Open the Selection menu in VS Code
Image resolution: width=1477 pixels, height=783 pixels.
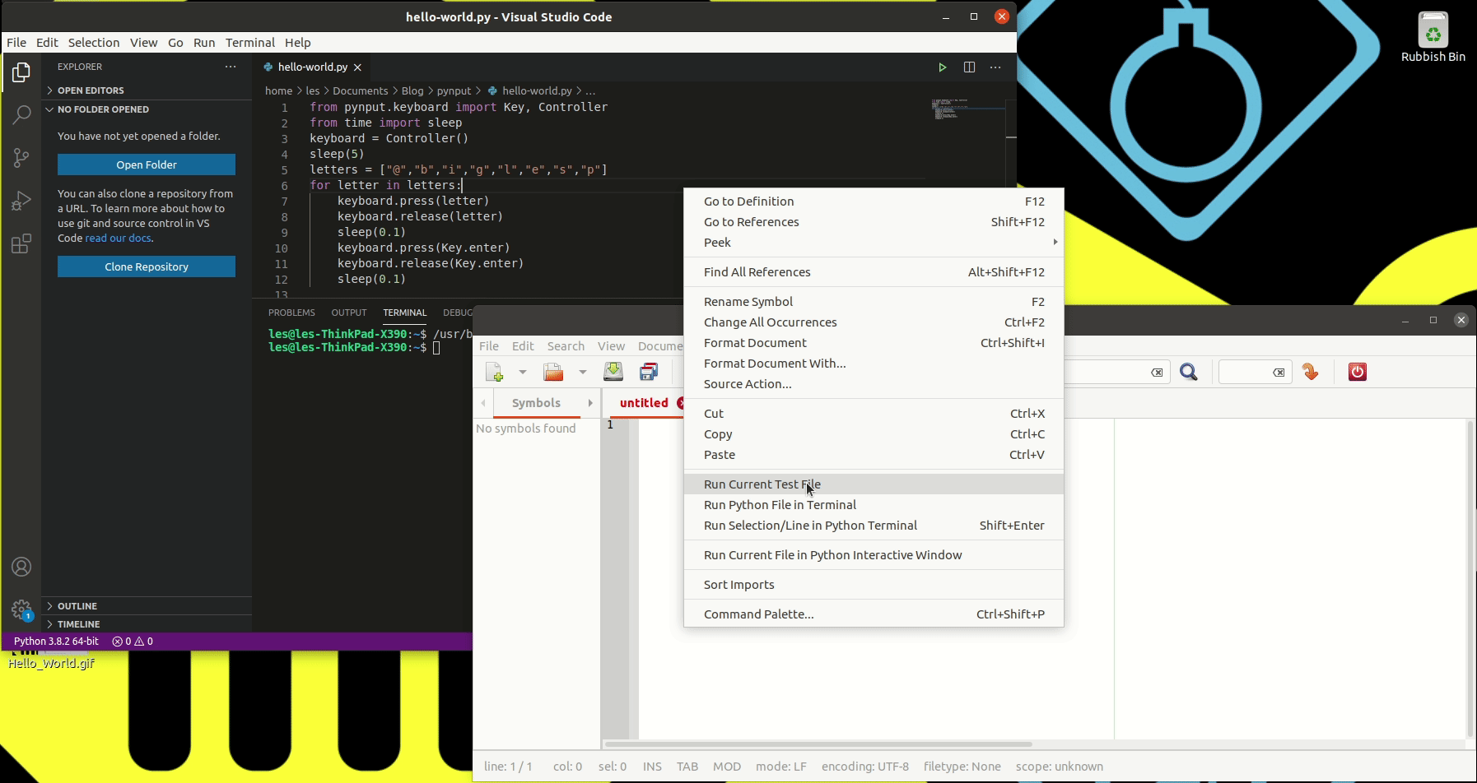click(x=94, y=43)
